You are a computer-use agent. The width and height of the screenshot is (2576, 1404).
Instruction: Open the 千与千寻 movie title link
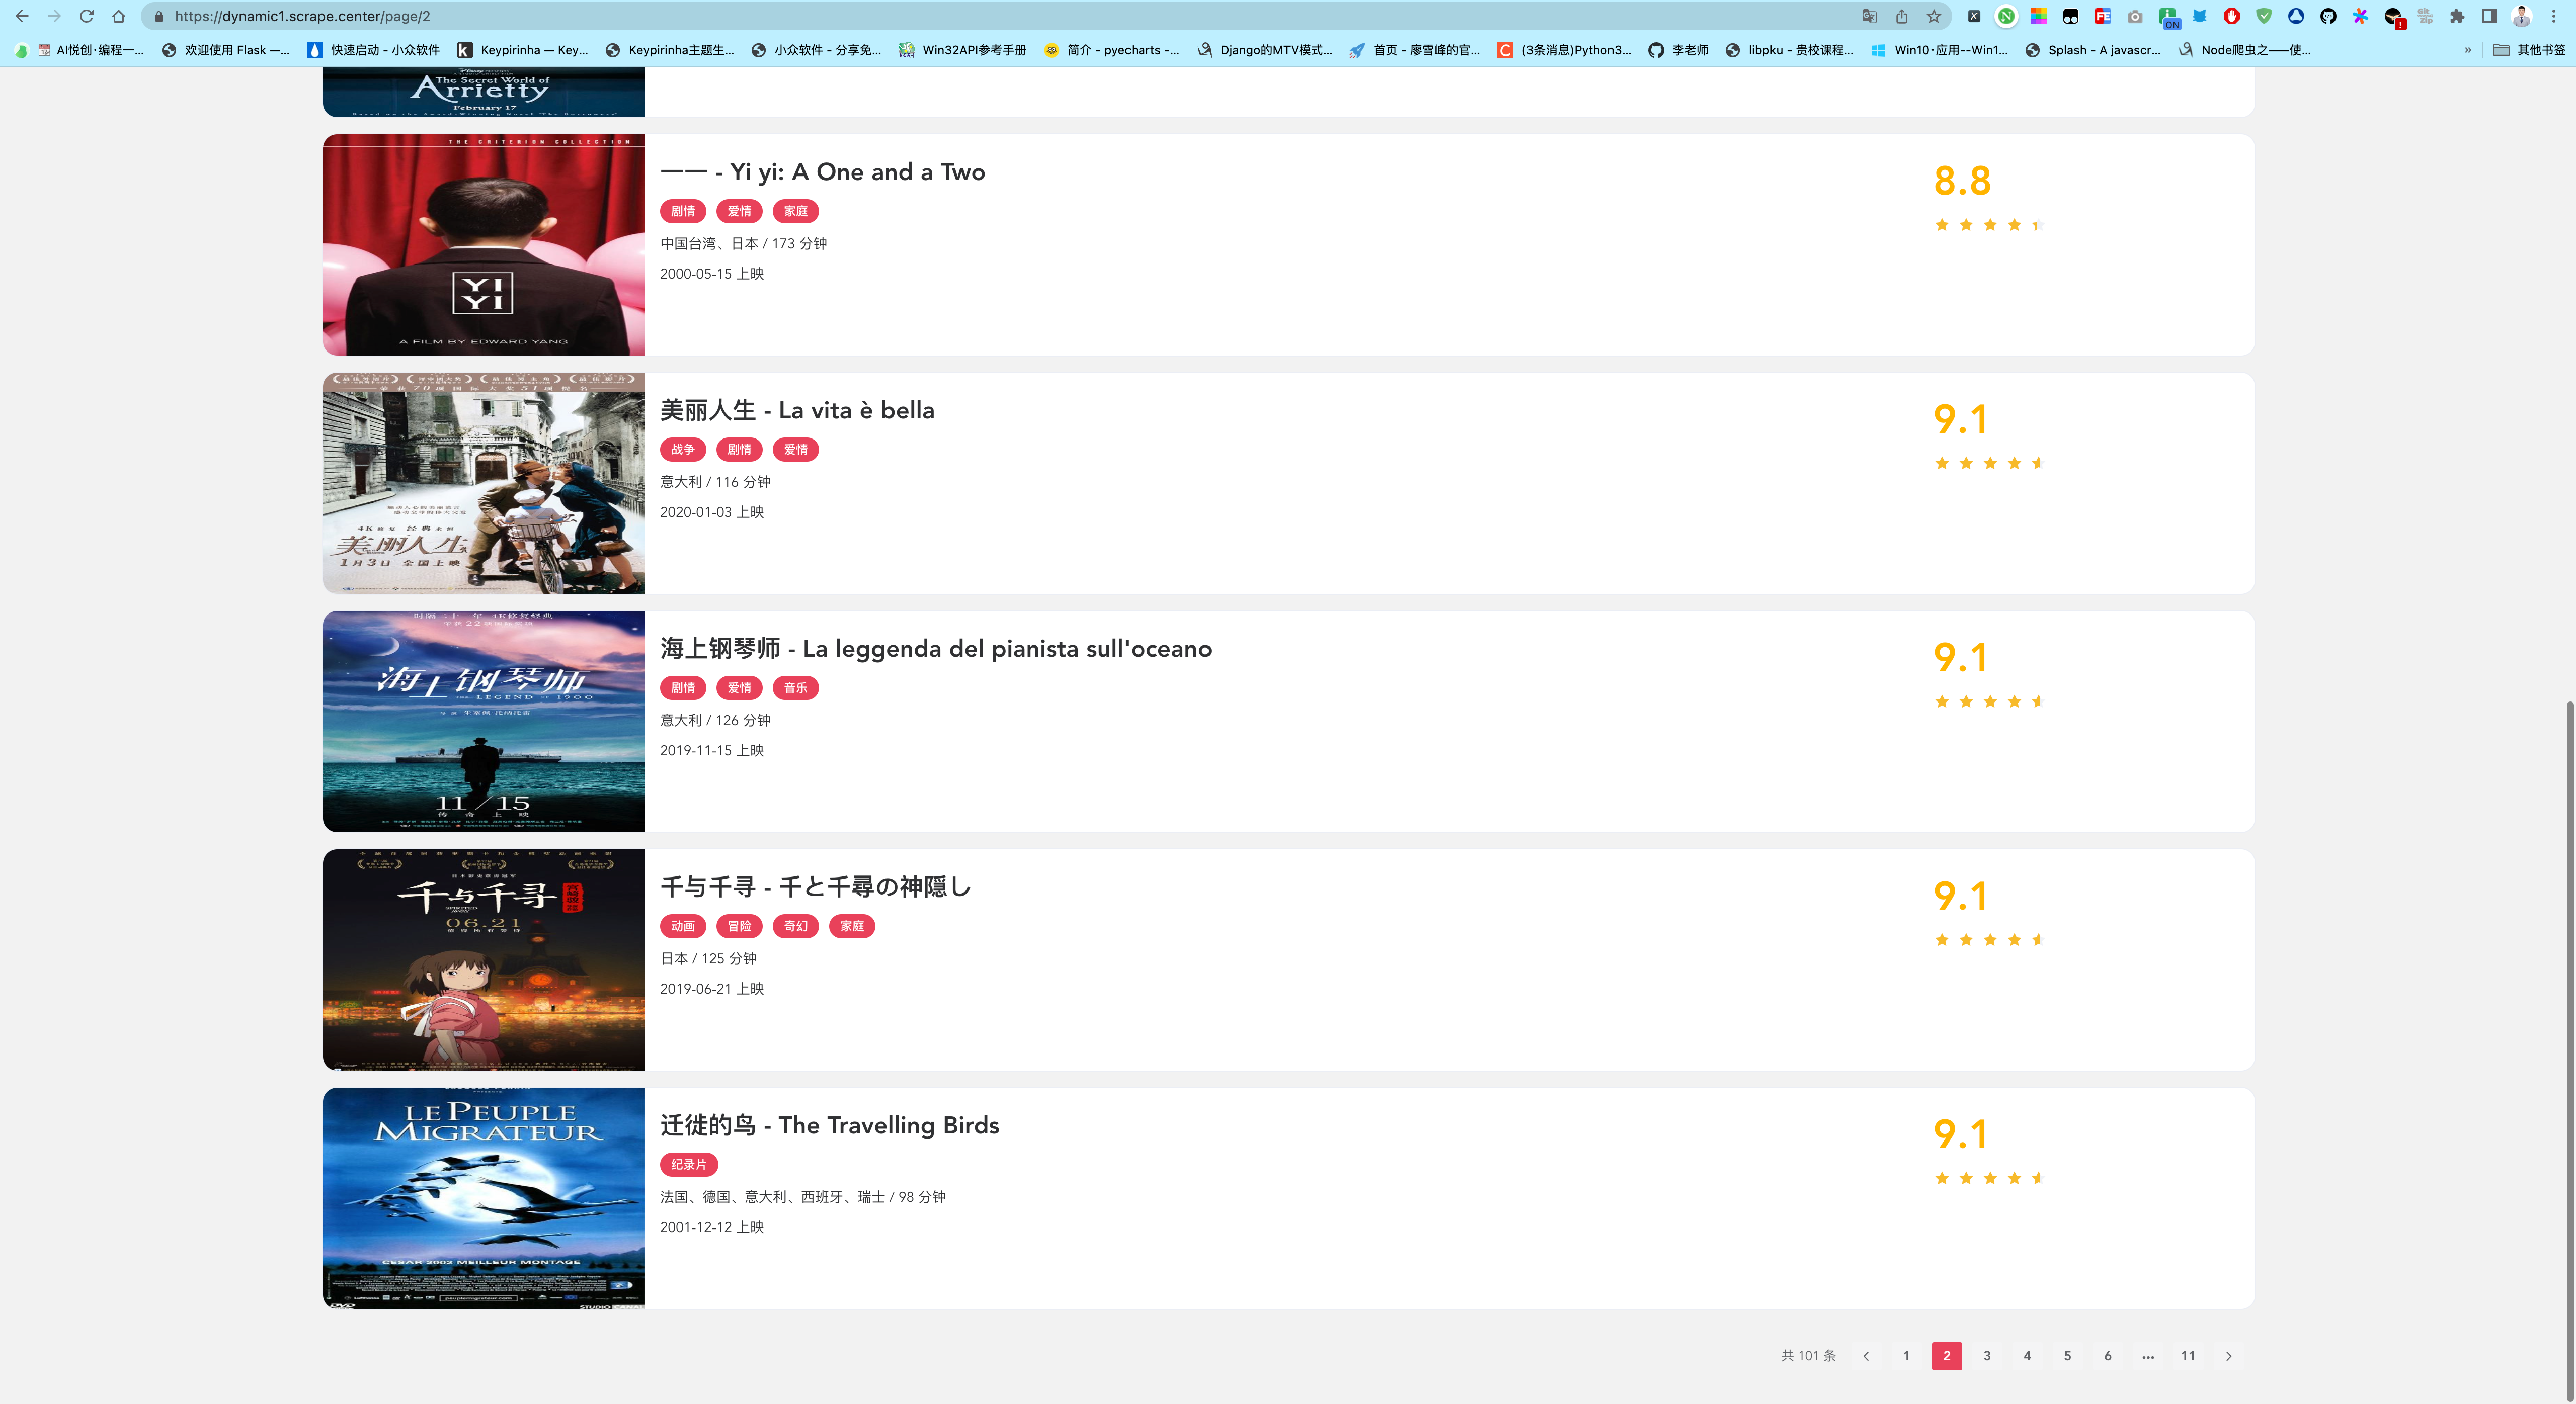tap(815, 888)
